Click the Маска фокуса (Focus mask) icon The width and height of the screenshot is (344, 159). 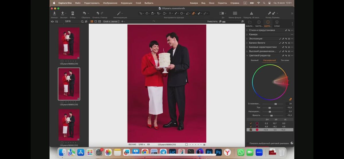[235, 13]
